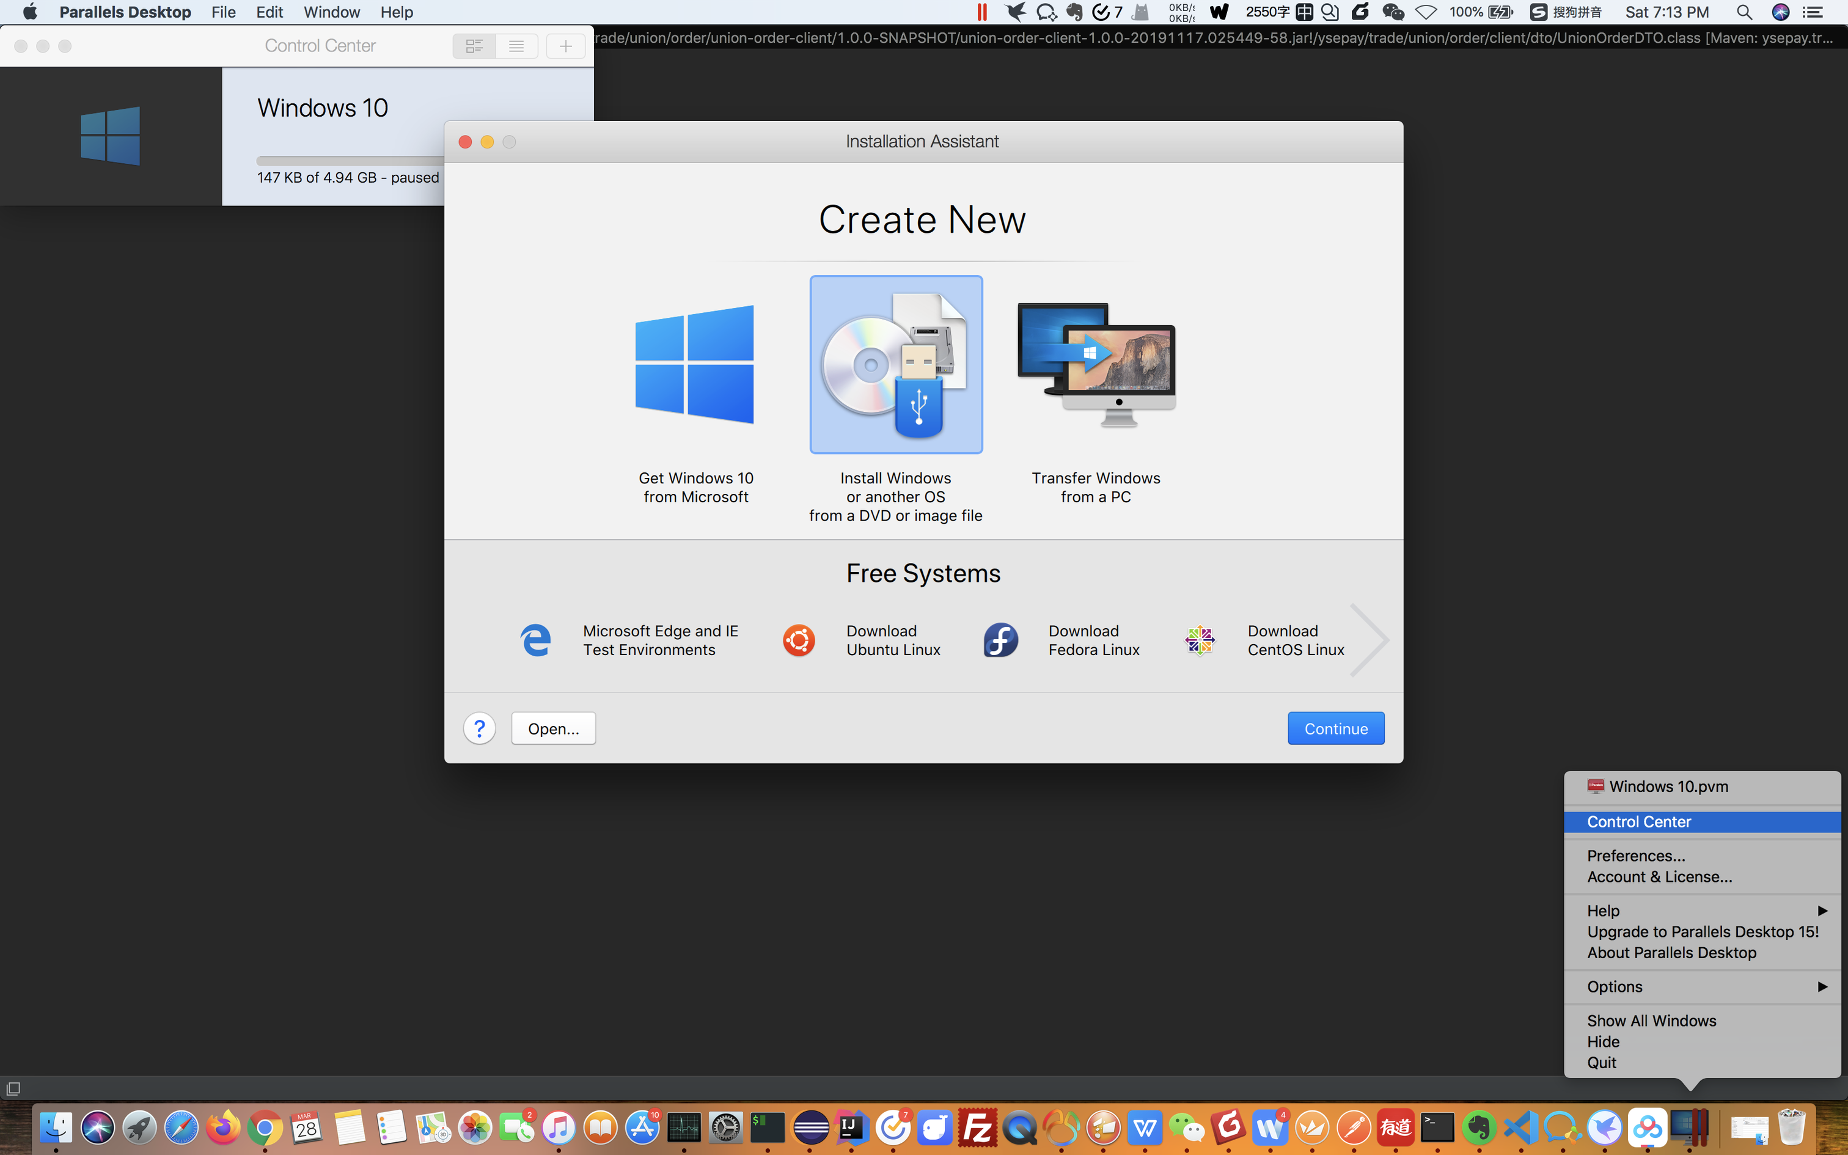Screen dimensions: 1848x1155
Task: Click the Ubuntu Linux download icon
Action: (x=799, y=640)
